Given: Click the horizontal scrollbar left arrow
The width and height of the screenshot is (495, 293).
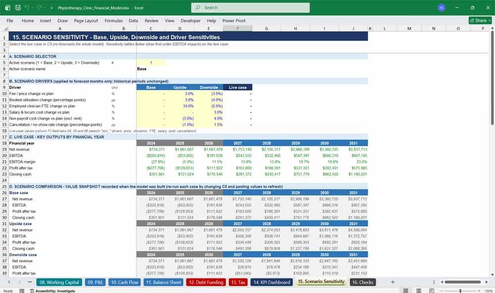Looking at the screenshot, I should 442,282.
